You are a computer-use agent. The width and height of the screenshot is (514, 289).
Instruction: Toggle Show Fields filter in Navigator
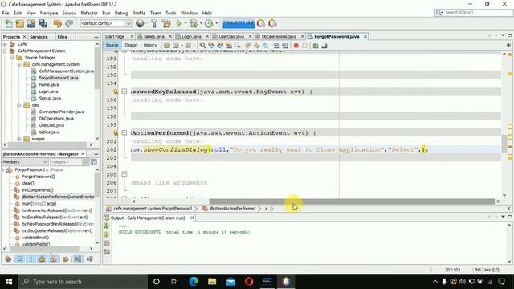[x=19, y=259]
